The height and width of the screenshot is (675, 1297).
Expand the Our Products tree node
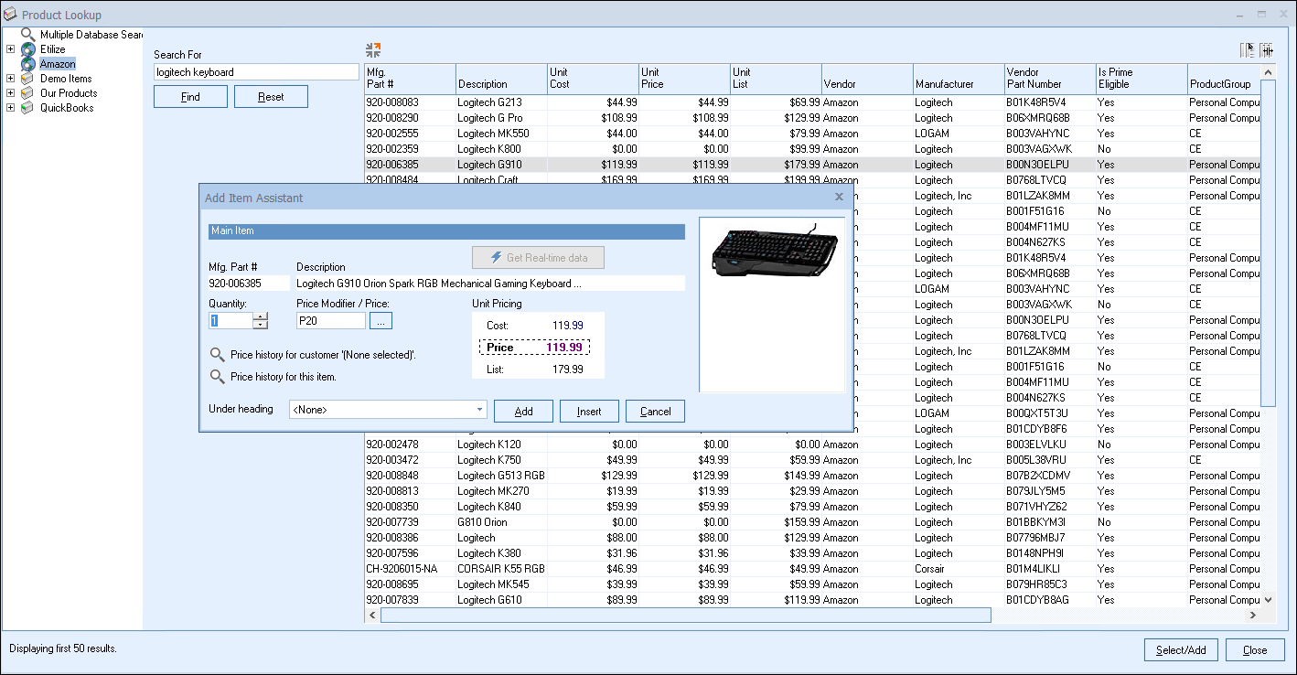point(11,93)
